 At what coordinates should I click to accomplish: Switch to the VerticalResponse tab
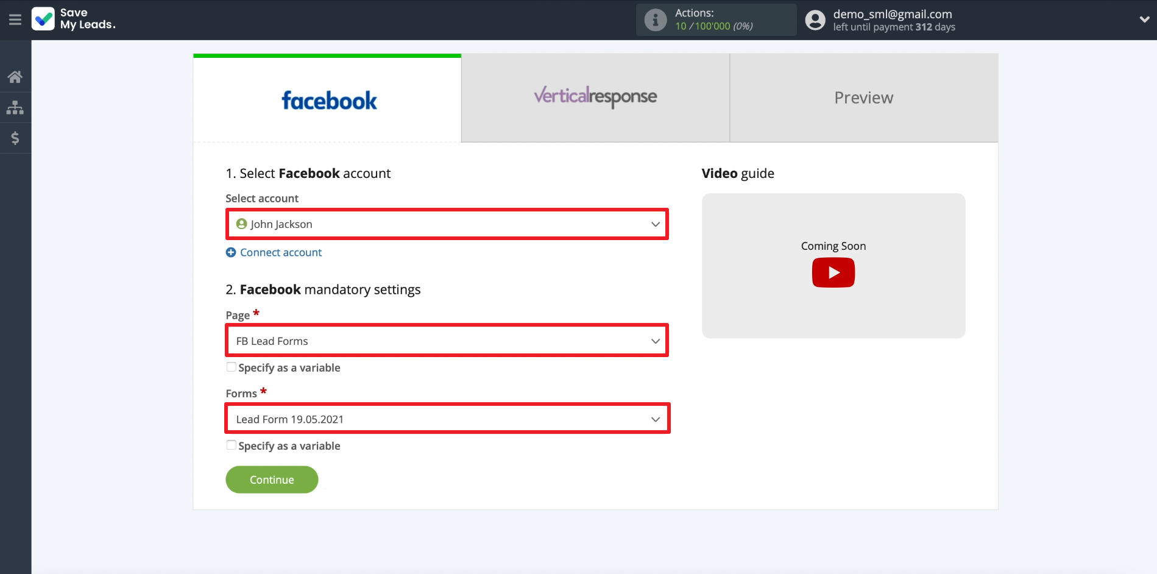tap(595, 97)
